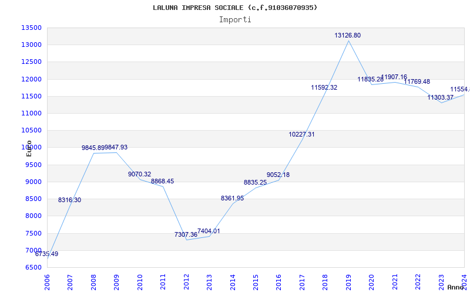Image resolution: width=470 pixels, height=293 pixels.
Task: Select the 8316.30 value label
Action: coord(69,200)
